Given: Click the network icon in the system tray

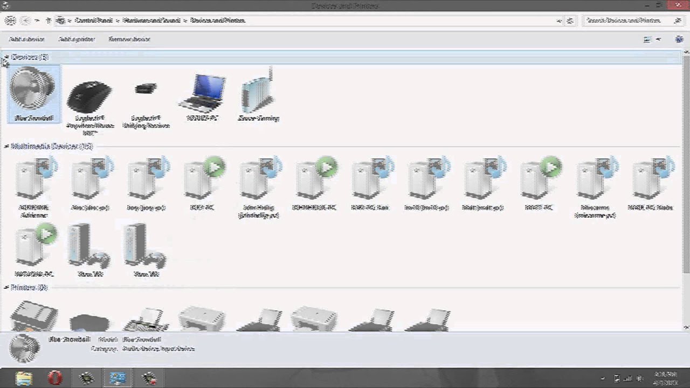Looking at the screenshot, I should tap(628, 379).
